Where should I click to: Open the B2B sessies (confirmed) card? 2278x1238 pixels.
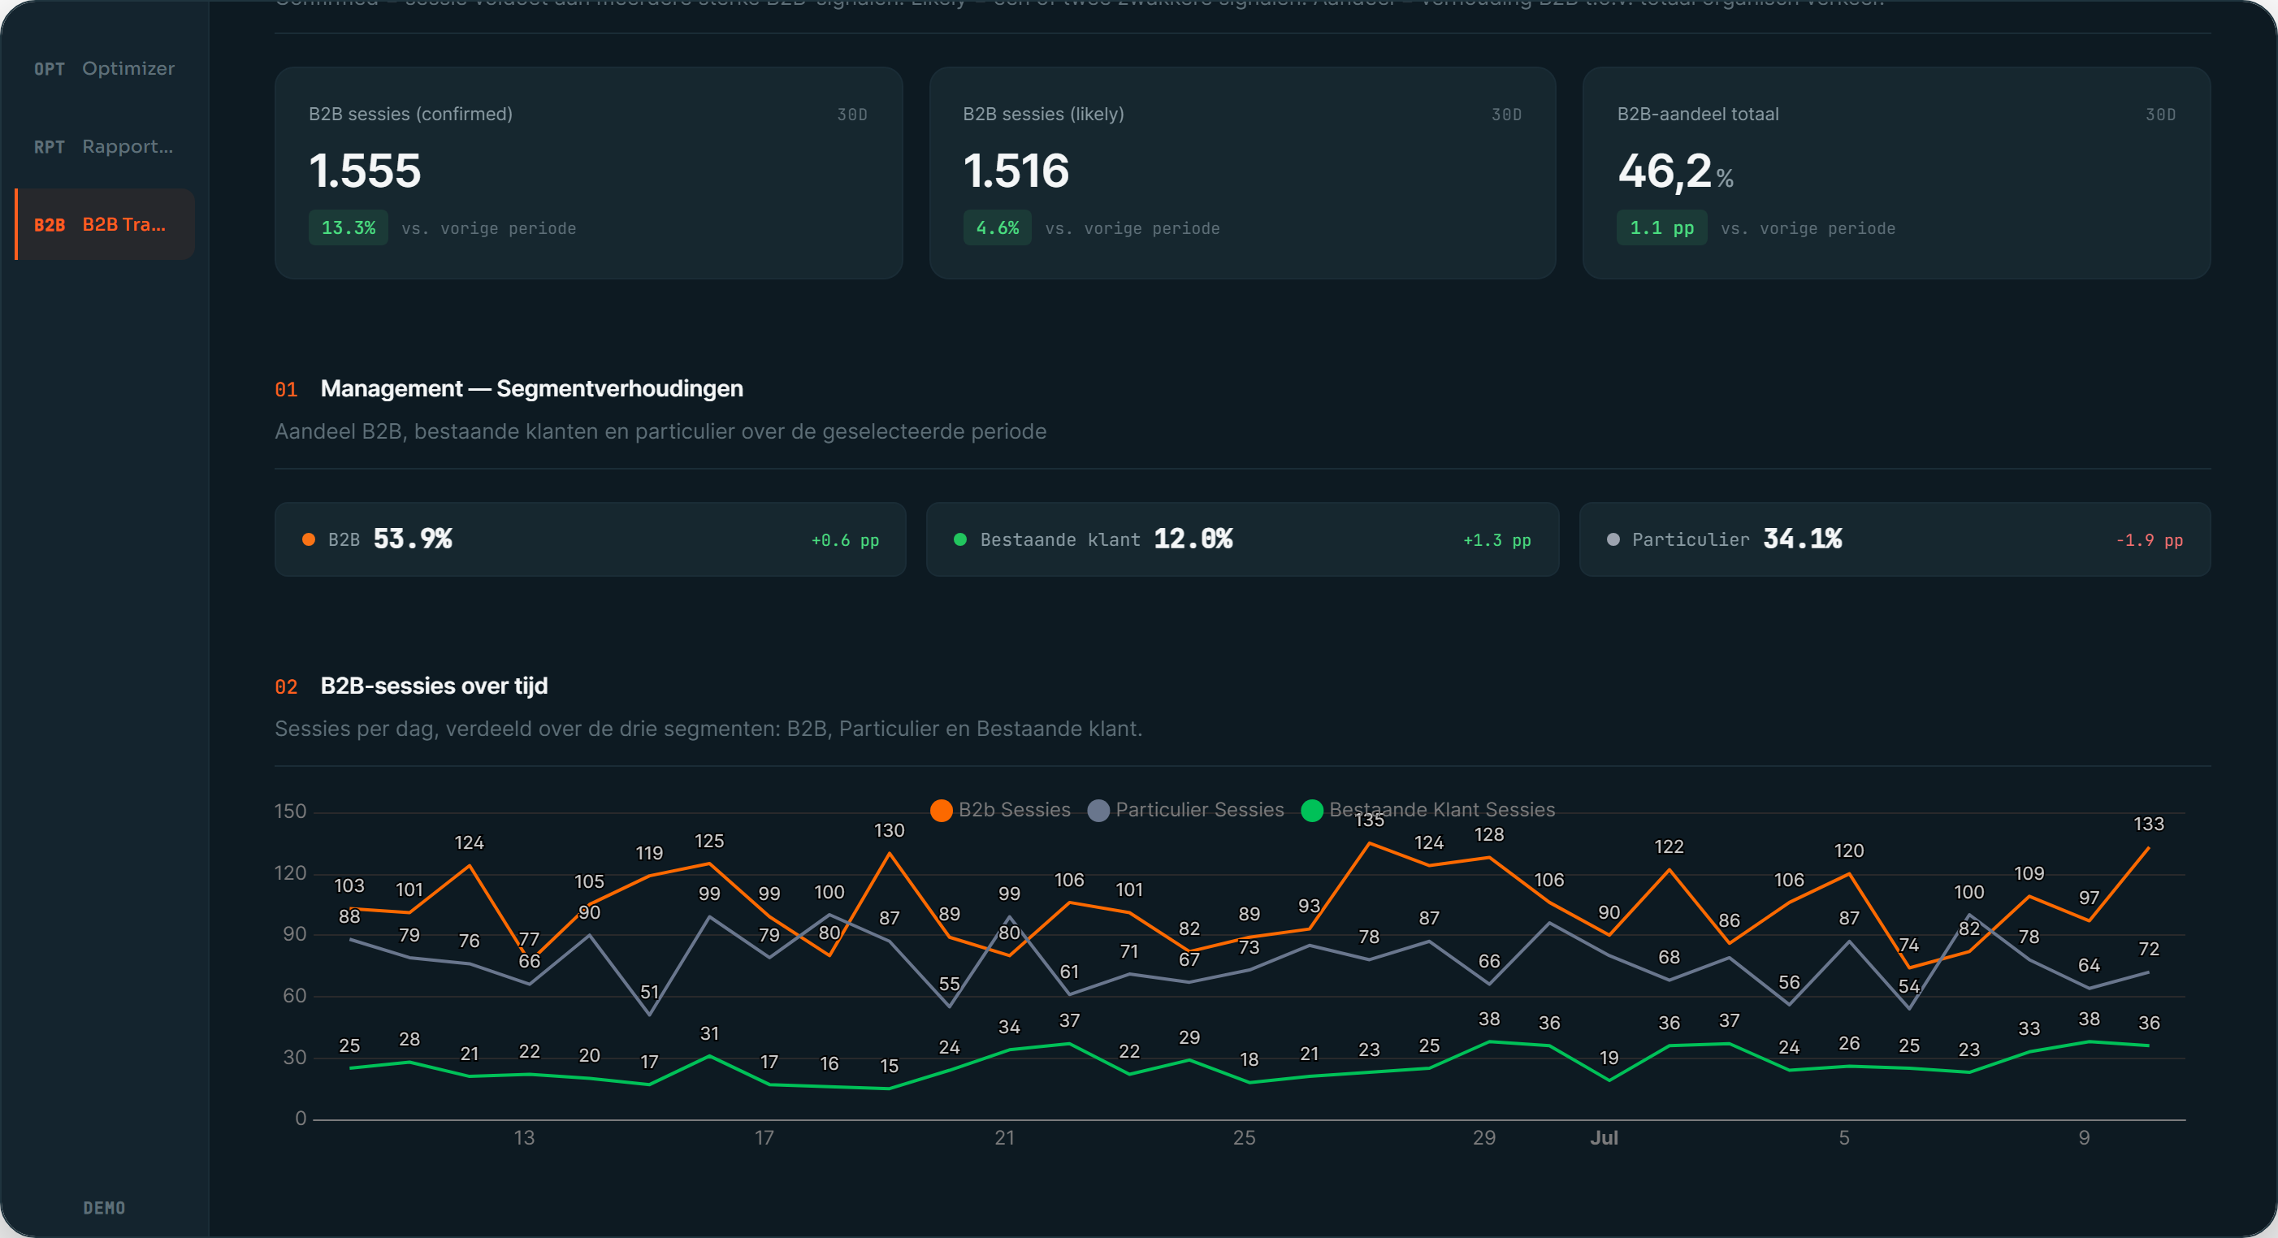click(588, 172)
